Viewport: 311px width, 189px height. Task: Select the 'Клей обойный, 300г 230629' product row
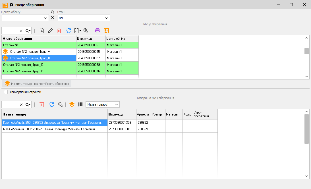54,129
